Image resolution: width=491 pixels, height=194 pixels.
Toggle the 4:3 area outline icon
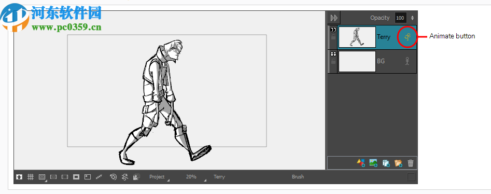coord(65,177)
